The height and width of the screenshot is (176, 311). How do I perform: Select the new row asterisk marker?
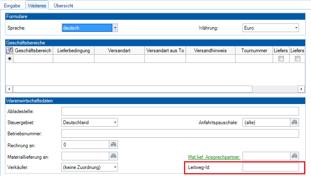point(9,59)
